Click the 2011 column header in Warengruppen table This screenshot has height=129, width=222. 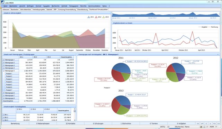pos(26,57)
